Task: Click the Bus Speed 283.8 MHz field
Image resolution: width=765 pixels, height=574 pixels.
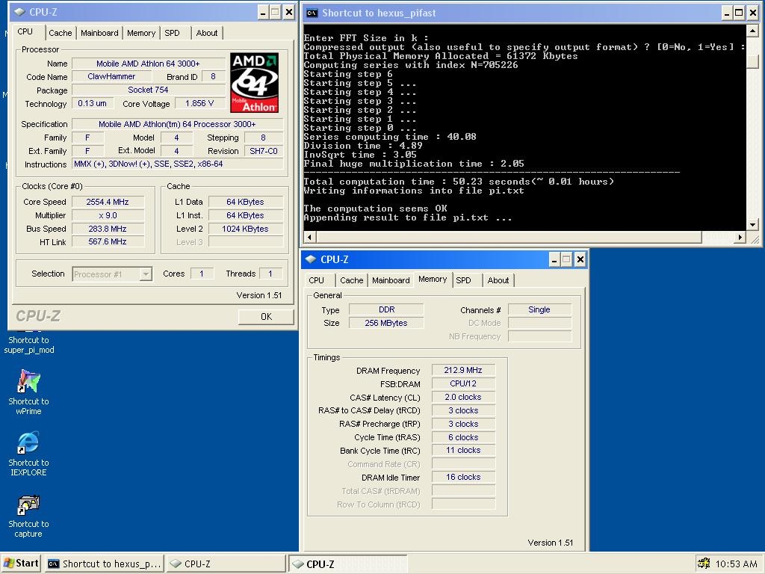Action: coord(108,229)
